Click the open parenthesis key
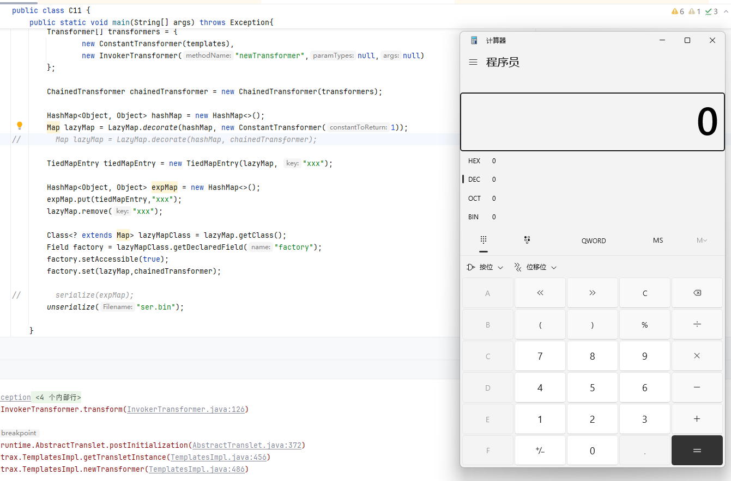Screen dimensions: 731x481 [x=540, y=325]
